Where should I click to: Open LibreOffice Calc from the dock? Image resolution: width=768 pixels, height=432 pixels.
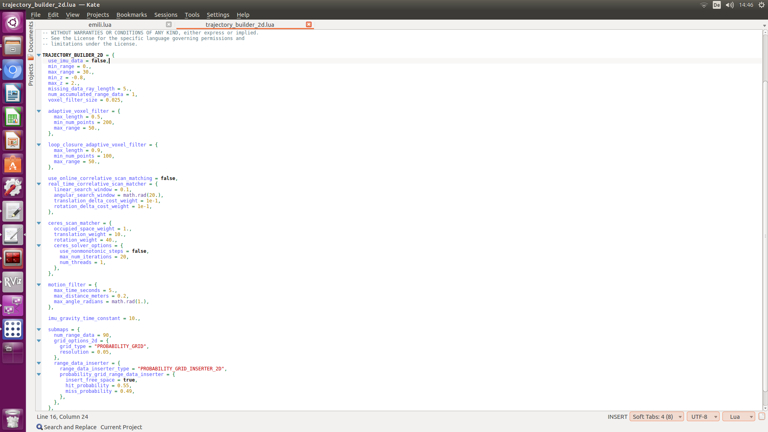(x=13, y=118)
